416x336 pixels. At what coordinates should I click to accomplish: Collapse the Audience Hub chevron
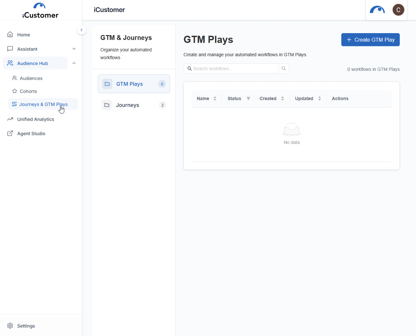click(x=74, y=63)
